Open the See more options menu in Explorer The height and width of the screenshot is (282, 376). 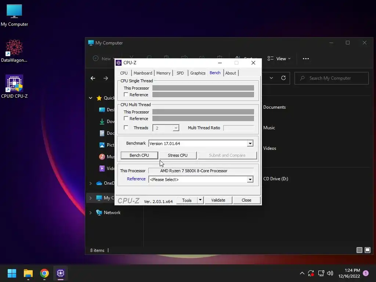click(306, 58)
